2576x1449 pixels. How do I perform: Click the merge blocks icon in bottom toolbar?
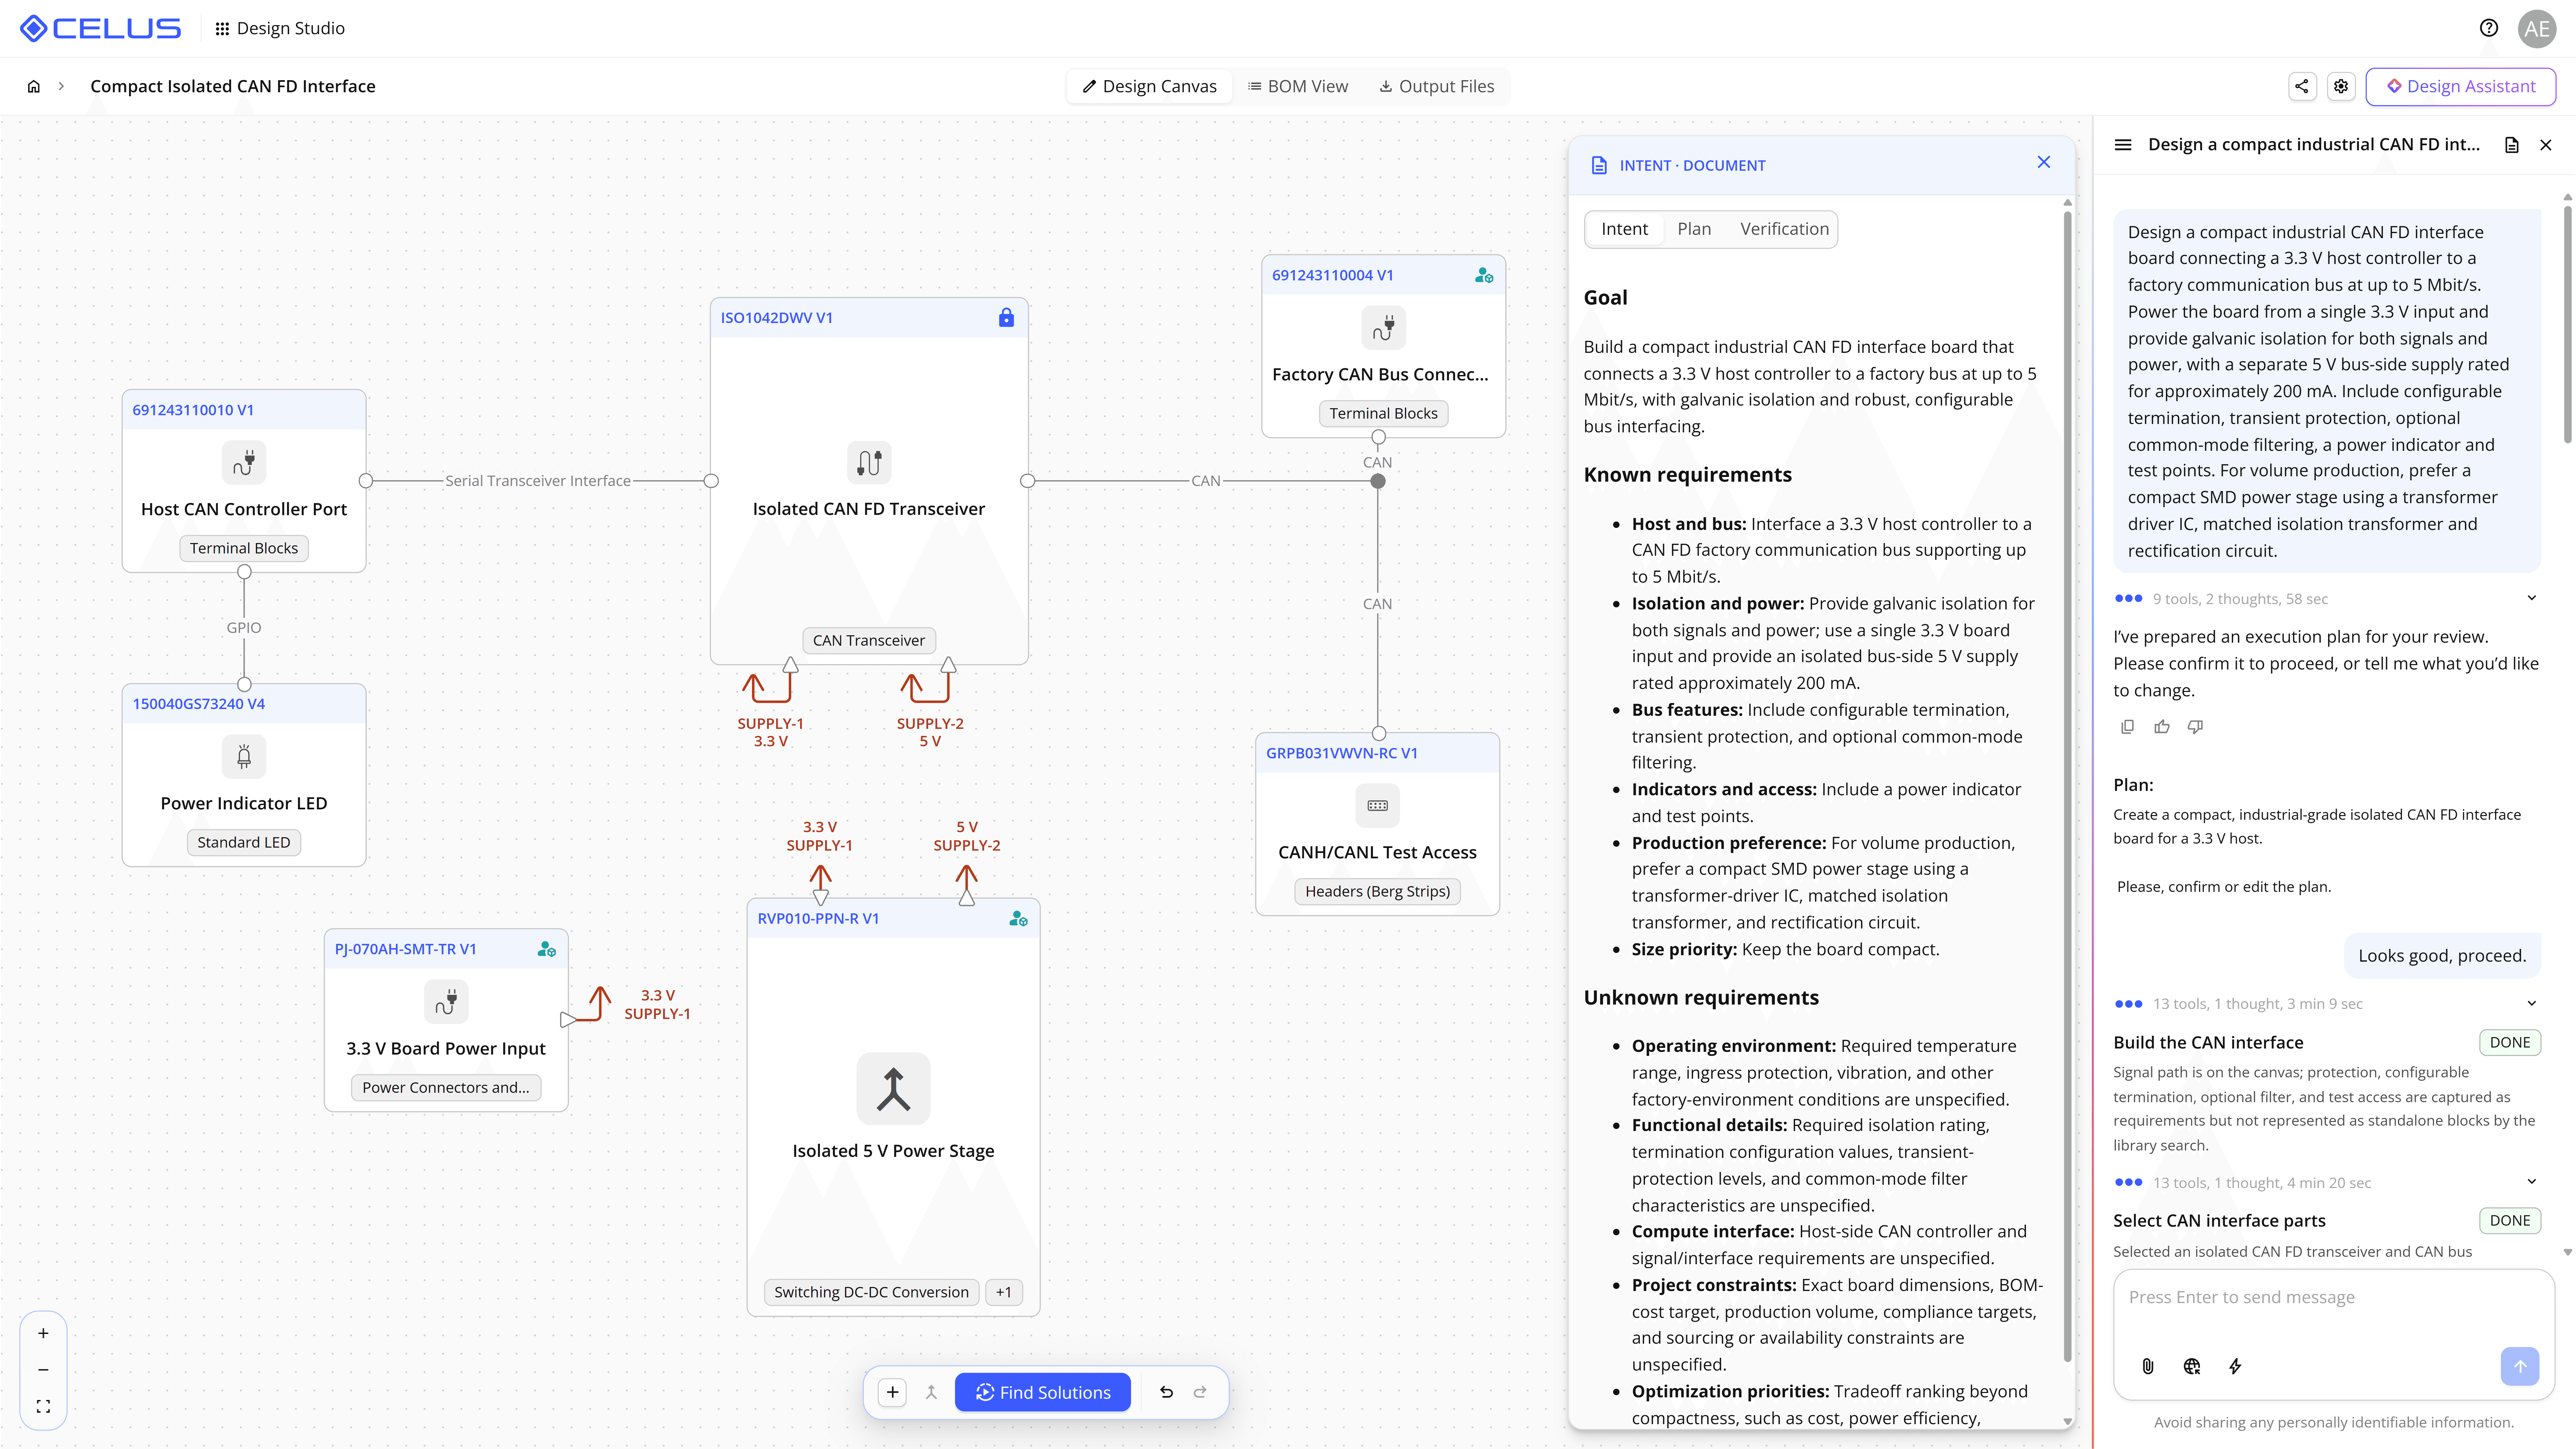[x=931, y=1392]
